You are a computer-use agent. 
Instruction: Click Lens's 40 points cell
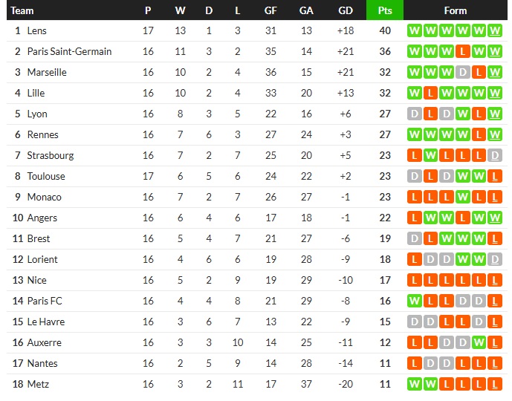385,30
